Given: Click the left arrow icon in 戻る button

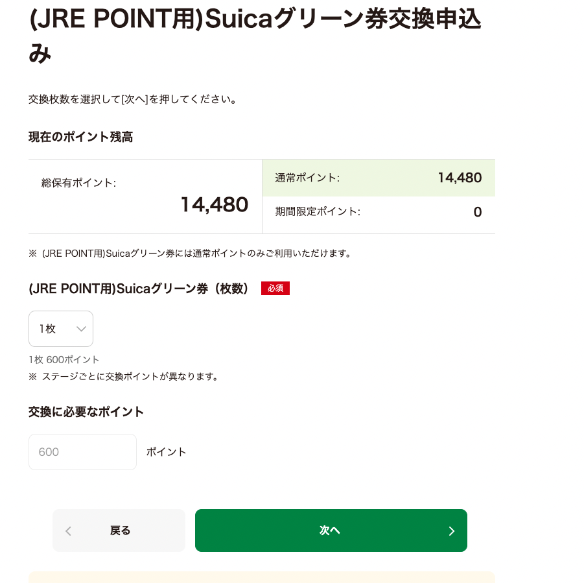Looking at the screenshot, I should click(x=68, y=531).
